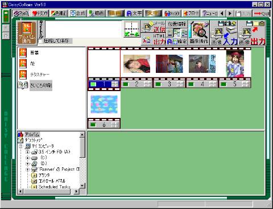Select the sleeping child photo thumbnail
This screenshot has height=209, width=273.
136,64
